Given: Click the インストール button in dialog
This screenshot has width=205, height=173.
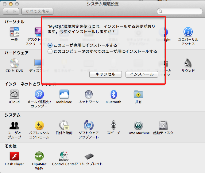Looking at the screenshot, I should coord(142,74).
